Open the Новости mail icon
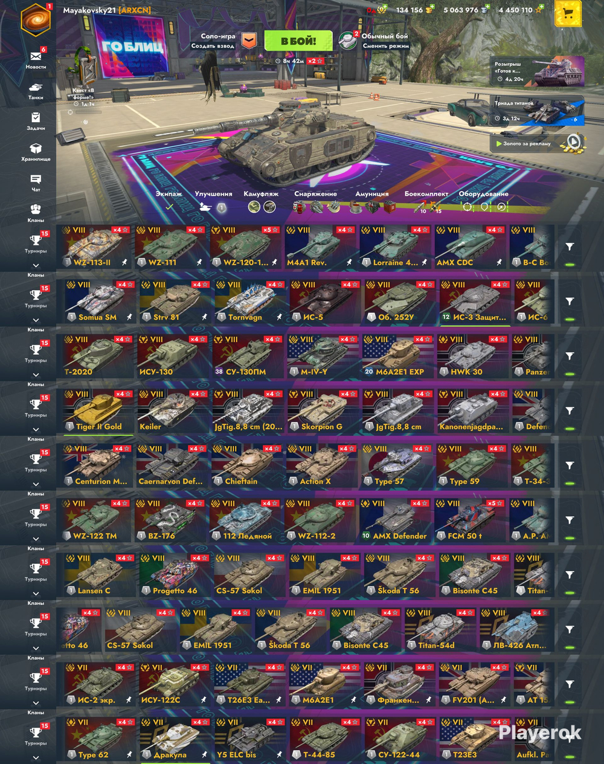The width and height of the screenshot is (604, 764). click(x=36, y=56)
